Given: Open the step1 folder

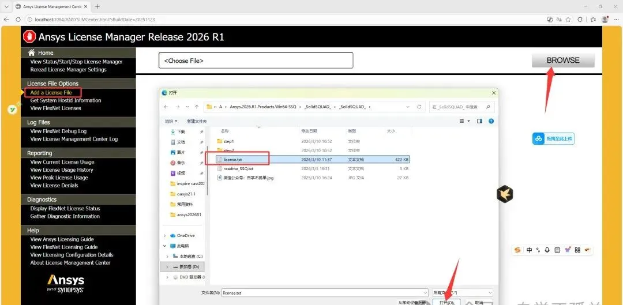Looking at the screenshot, I should click(x=228, y=141).
